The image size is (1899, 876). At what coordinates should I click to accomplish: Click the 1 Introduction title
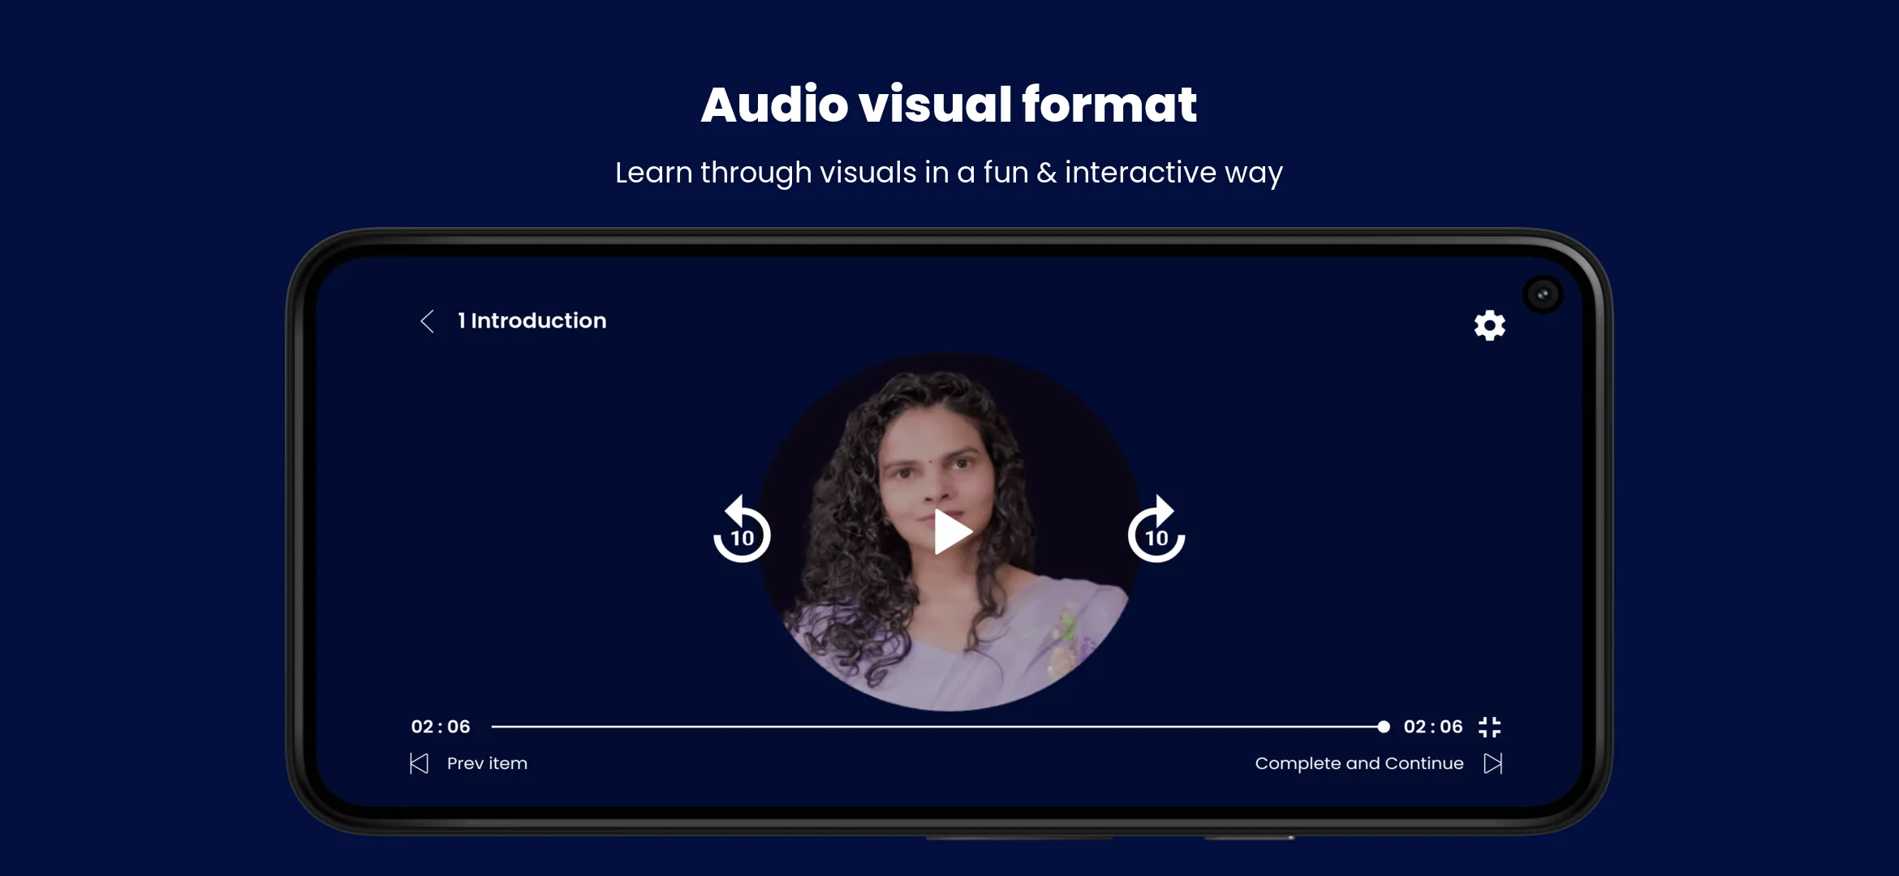tap(532, 321)
